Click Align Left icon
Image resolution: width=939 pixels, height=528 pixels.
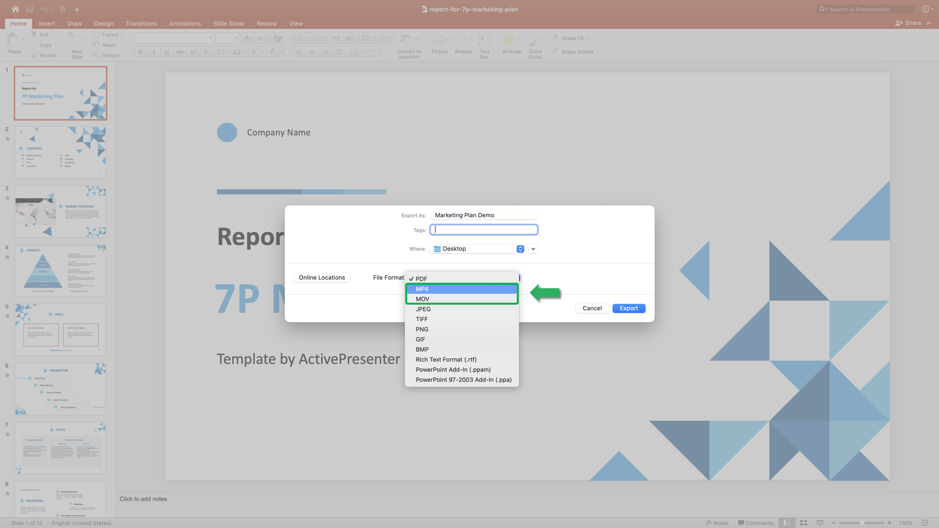click(299, 52)
